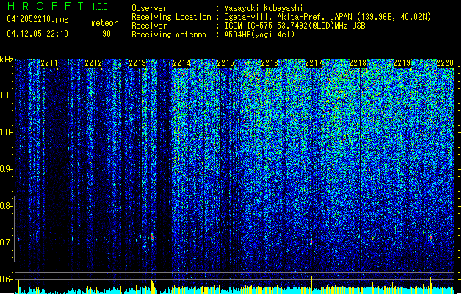The image size is (462, 294).
Task: Click the 0.9 frequency axis tick
Action: pyautogui.click(x=6, y=169)
